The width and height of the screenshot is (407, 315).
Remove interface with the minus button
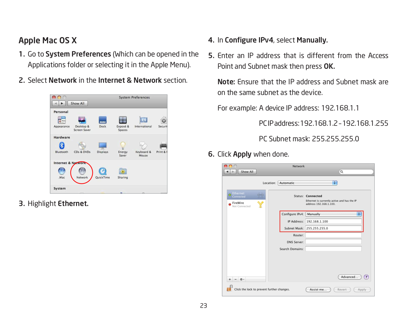(236, 279)
